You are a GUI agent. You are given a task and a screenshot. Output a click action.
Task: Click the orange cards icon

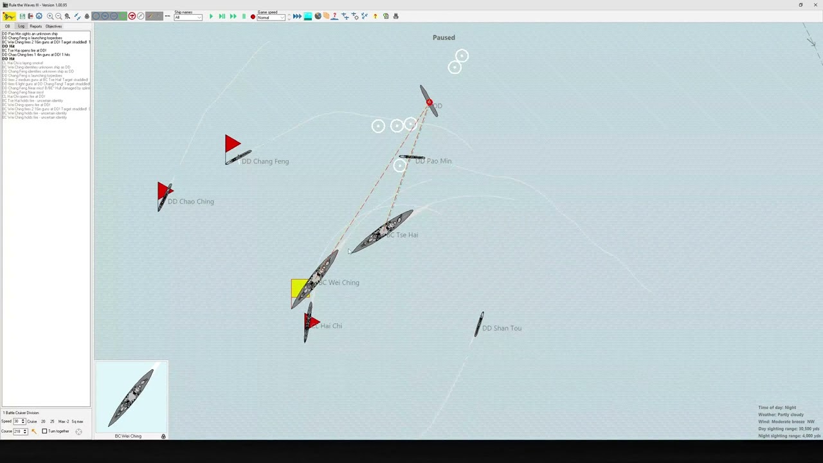tap(326, 16)
